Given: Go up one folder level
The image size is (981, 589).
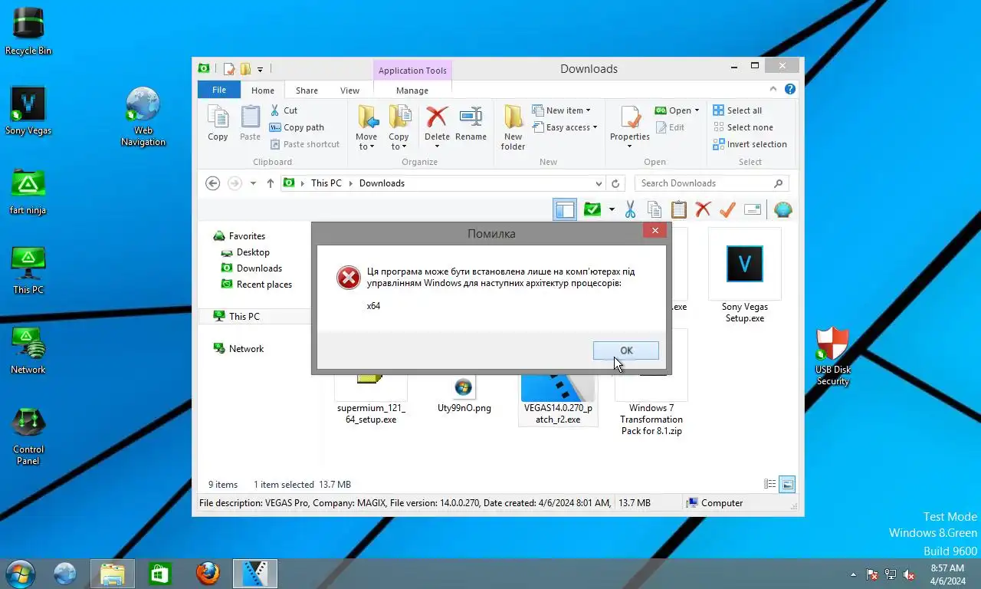Looking at the screenshot, I should pos(271,183).
